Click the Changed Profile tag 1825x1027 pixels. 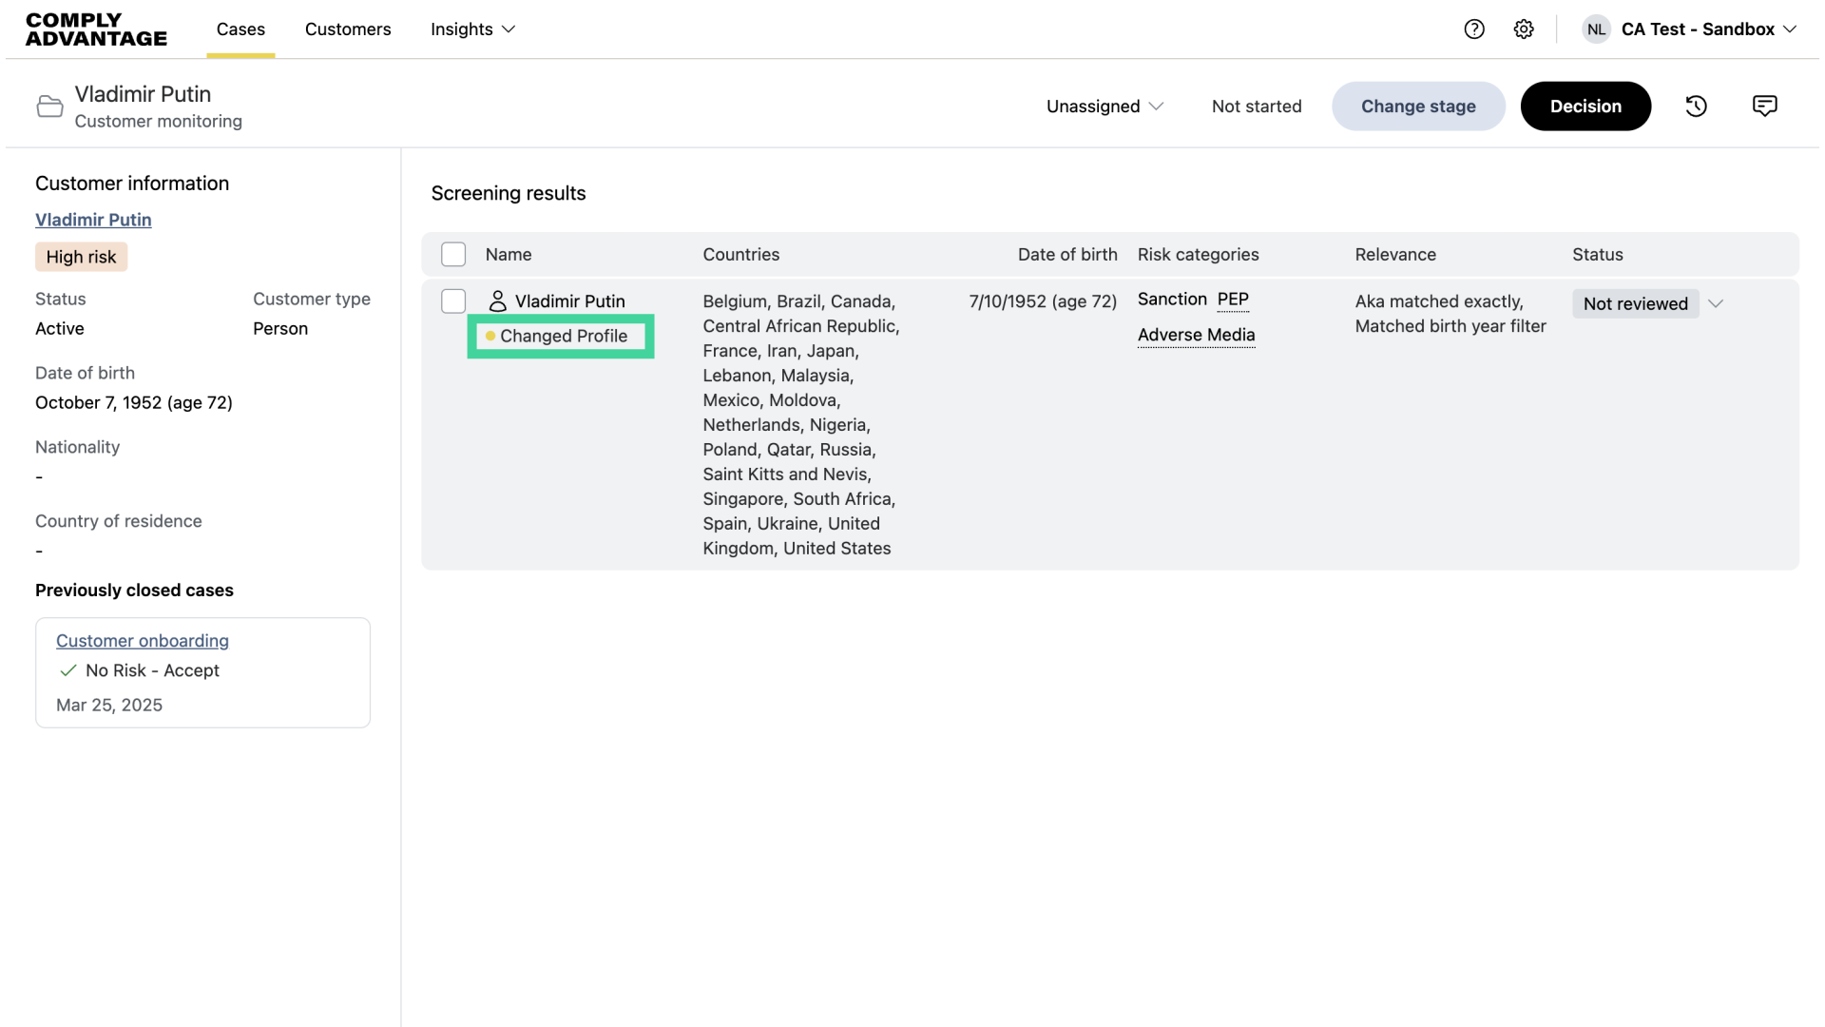561,337
